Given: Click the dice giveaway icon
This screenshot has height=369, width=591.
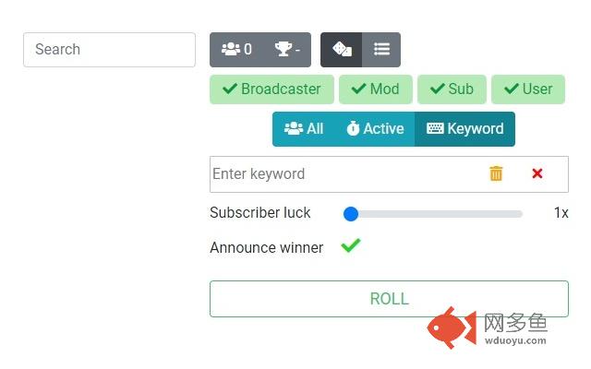Looking at the screenshot, I should click(x=341, y=50).
